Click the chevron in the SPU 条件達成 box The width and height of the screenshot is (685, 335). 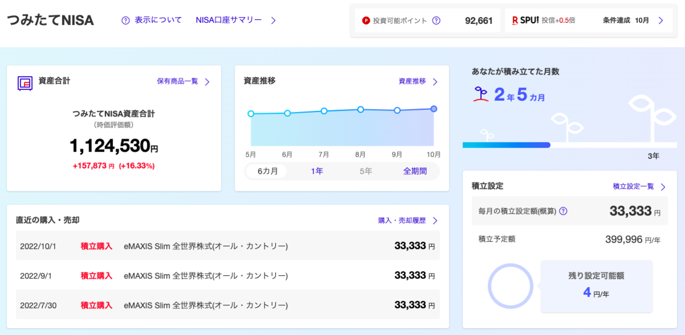point(660,21)
